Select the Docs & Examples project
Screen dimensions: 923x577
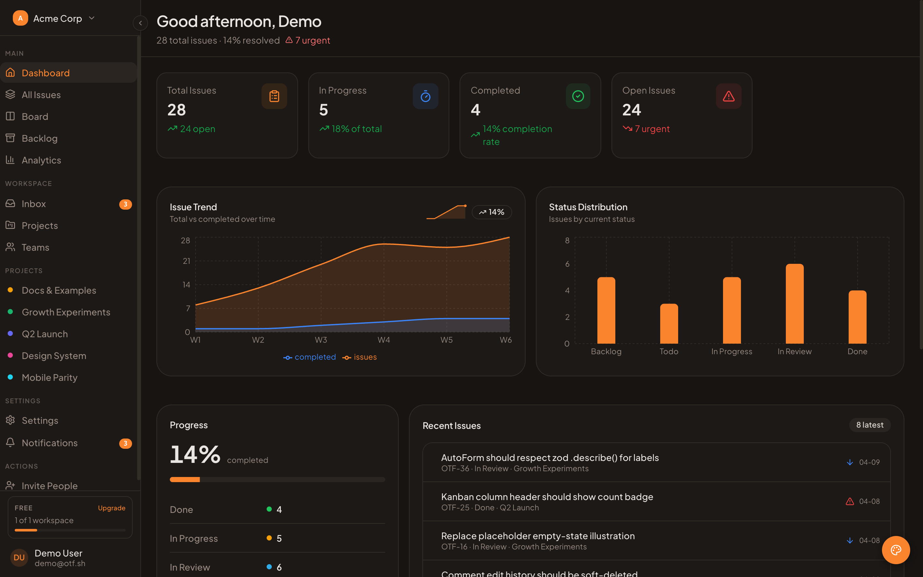point(69,290)
